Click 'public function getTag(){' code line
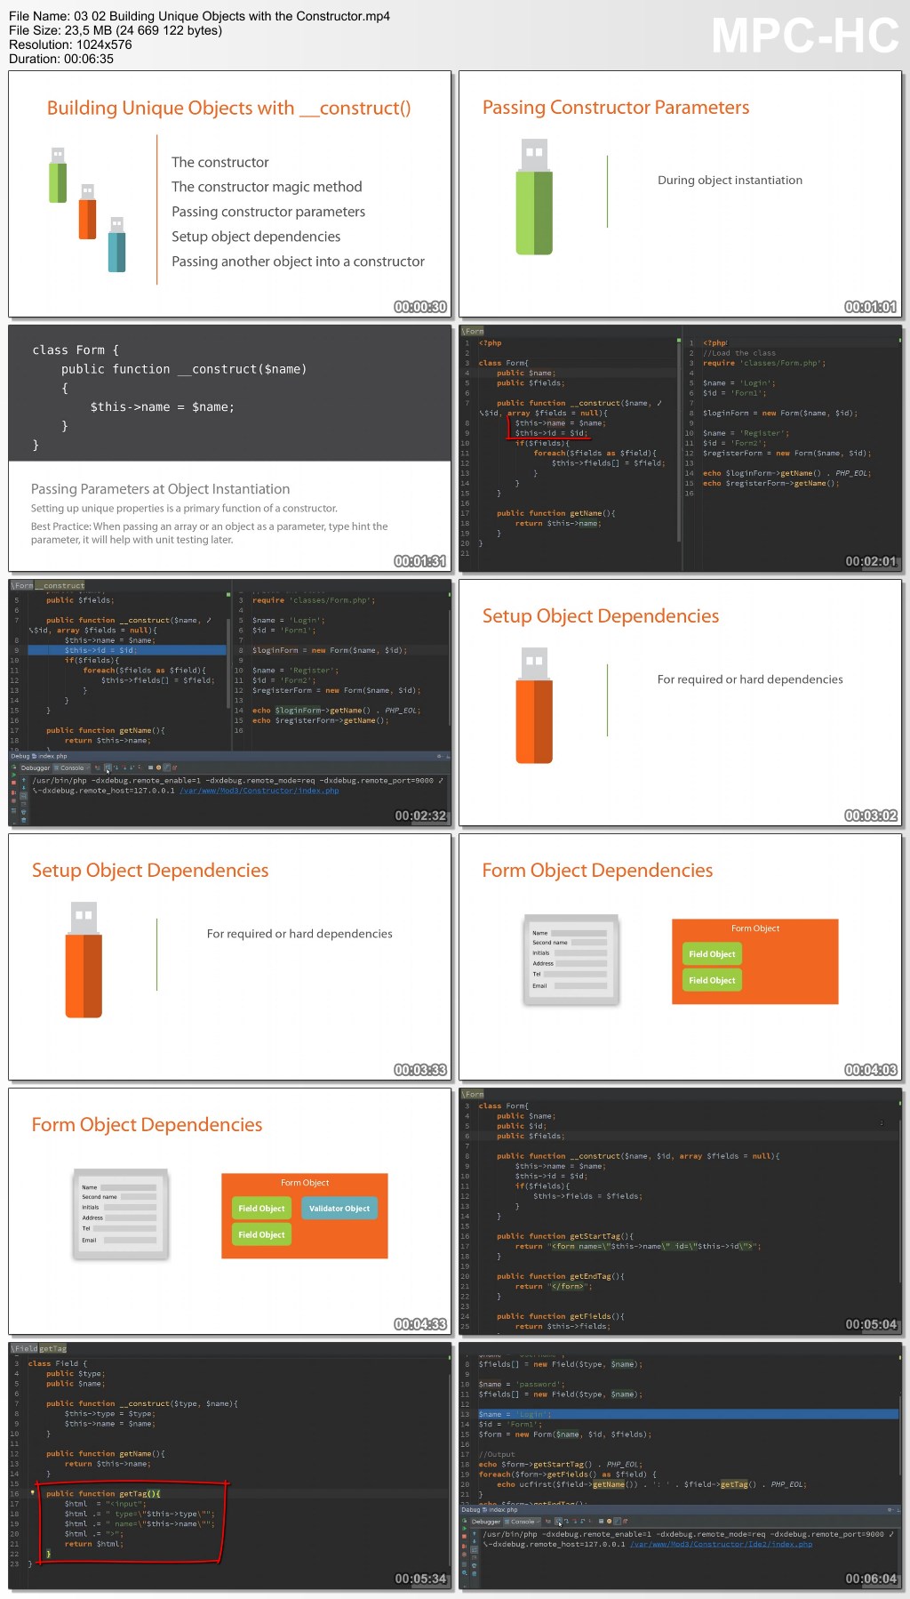Viewport: 910px width, 1599px height. (x=103, y=1494)
